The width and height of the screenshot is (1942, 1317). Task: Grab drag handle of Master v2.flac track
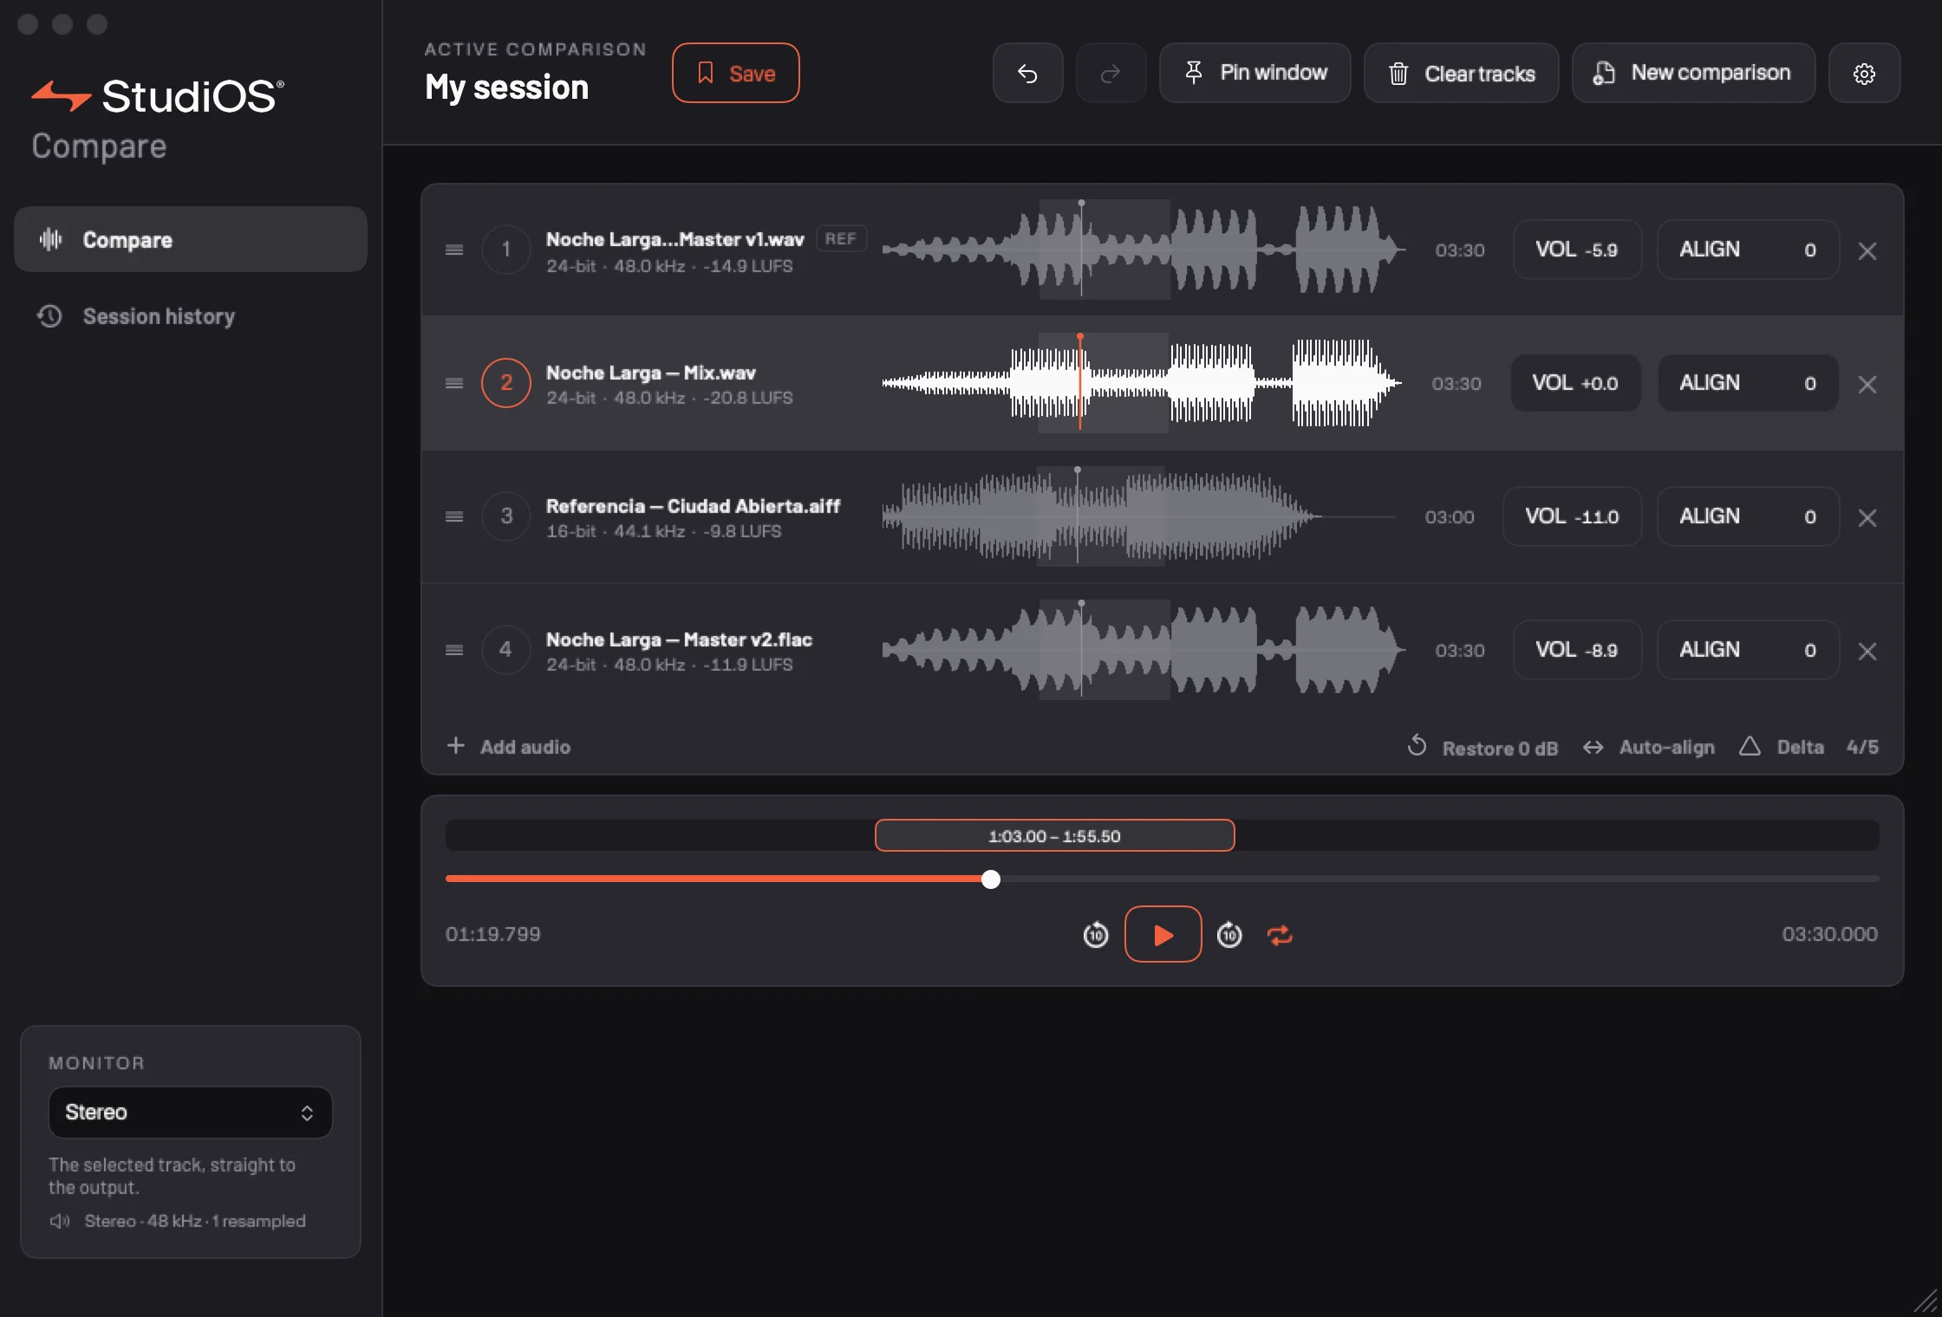pos(454,651)
